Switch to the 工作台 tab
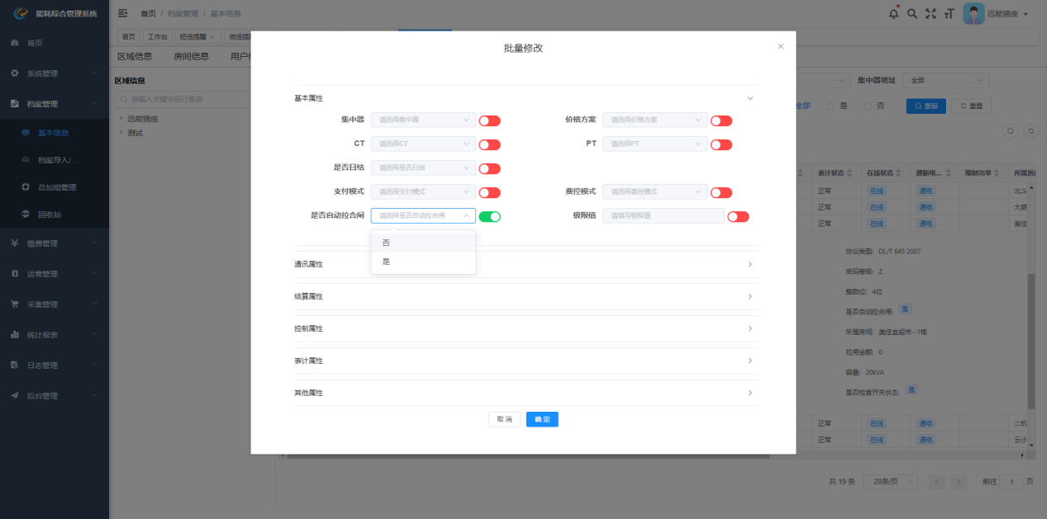1047x519 pixels. 157,37
